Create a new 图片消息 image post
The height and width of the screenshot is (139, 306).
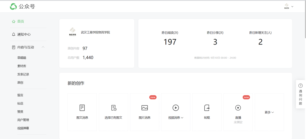(x=144, y=108)
